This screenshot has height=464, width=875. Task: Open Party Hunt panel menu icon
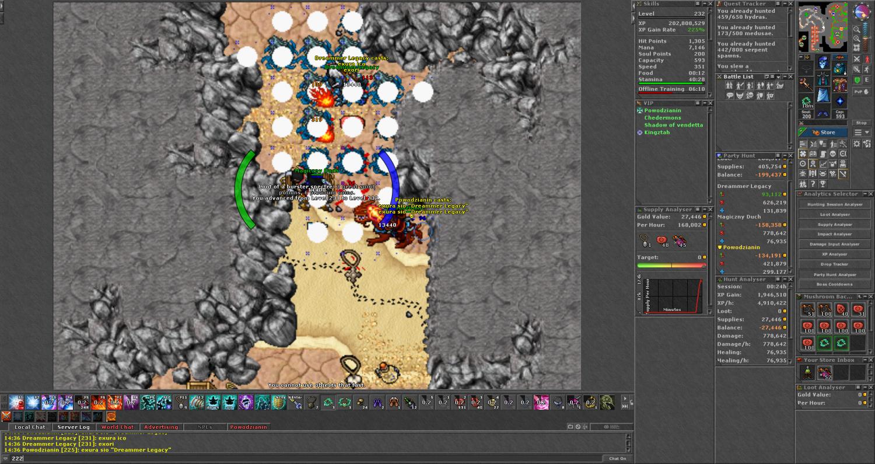(778, 155)
